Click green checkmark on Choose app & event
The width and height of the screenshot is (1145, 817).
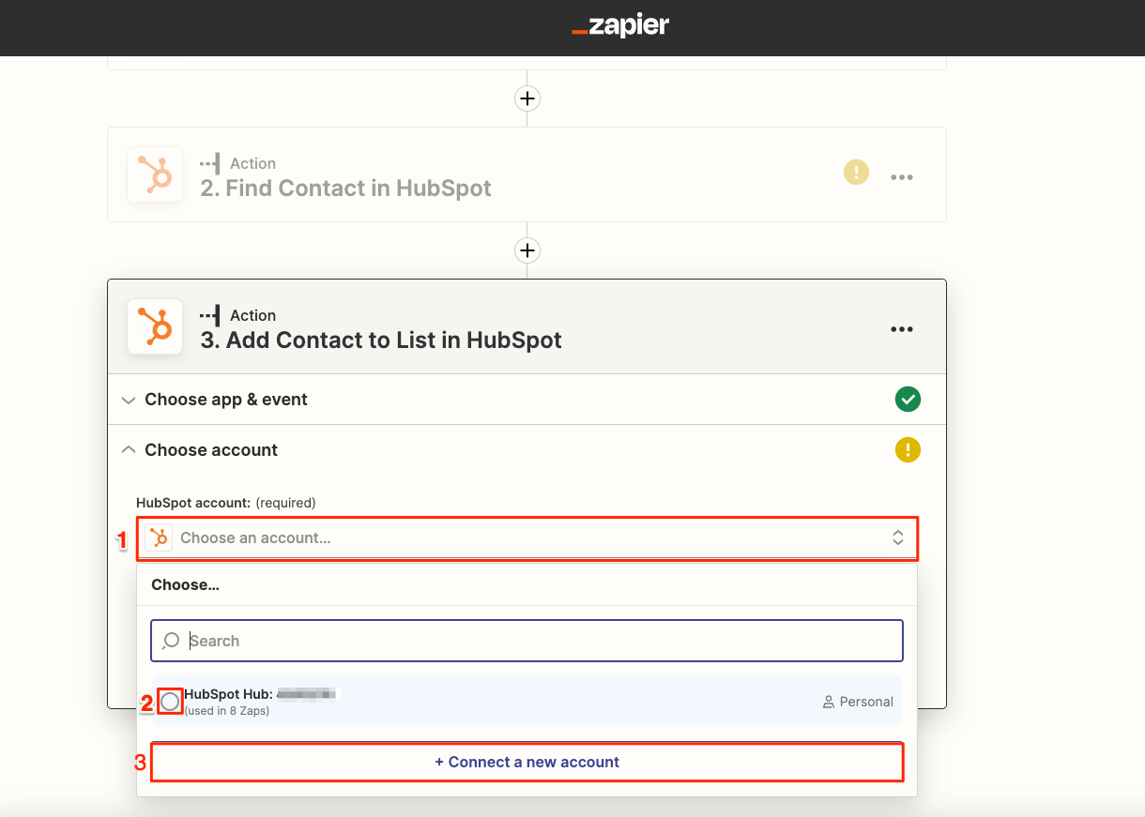tap(908, 400)
